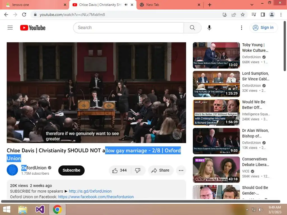The image size is (287, 215).
Task: Open the is.gd/OxfordUnion link
Action: pos(90,191)
